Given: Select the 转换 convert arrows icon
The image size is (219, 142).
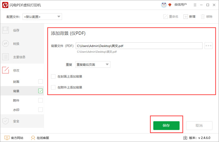Looking at the screenshot, I should tap(5, 44).
